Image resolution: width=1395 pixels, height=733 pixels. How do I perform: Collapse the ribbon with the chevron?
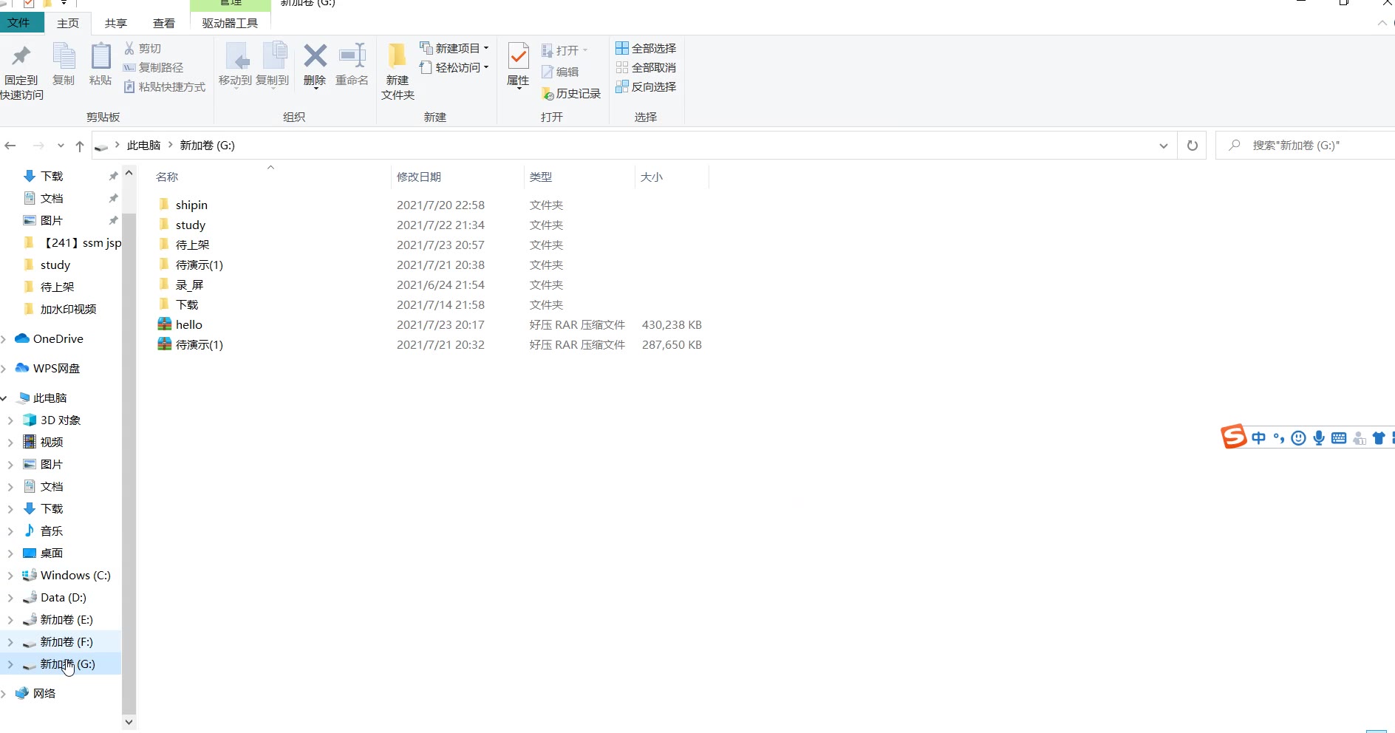pyautogui.click(x=1382, y=23)
